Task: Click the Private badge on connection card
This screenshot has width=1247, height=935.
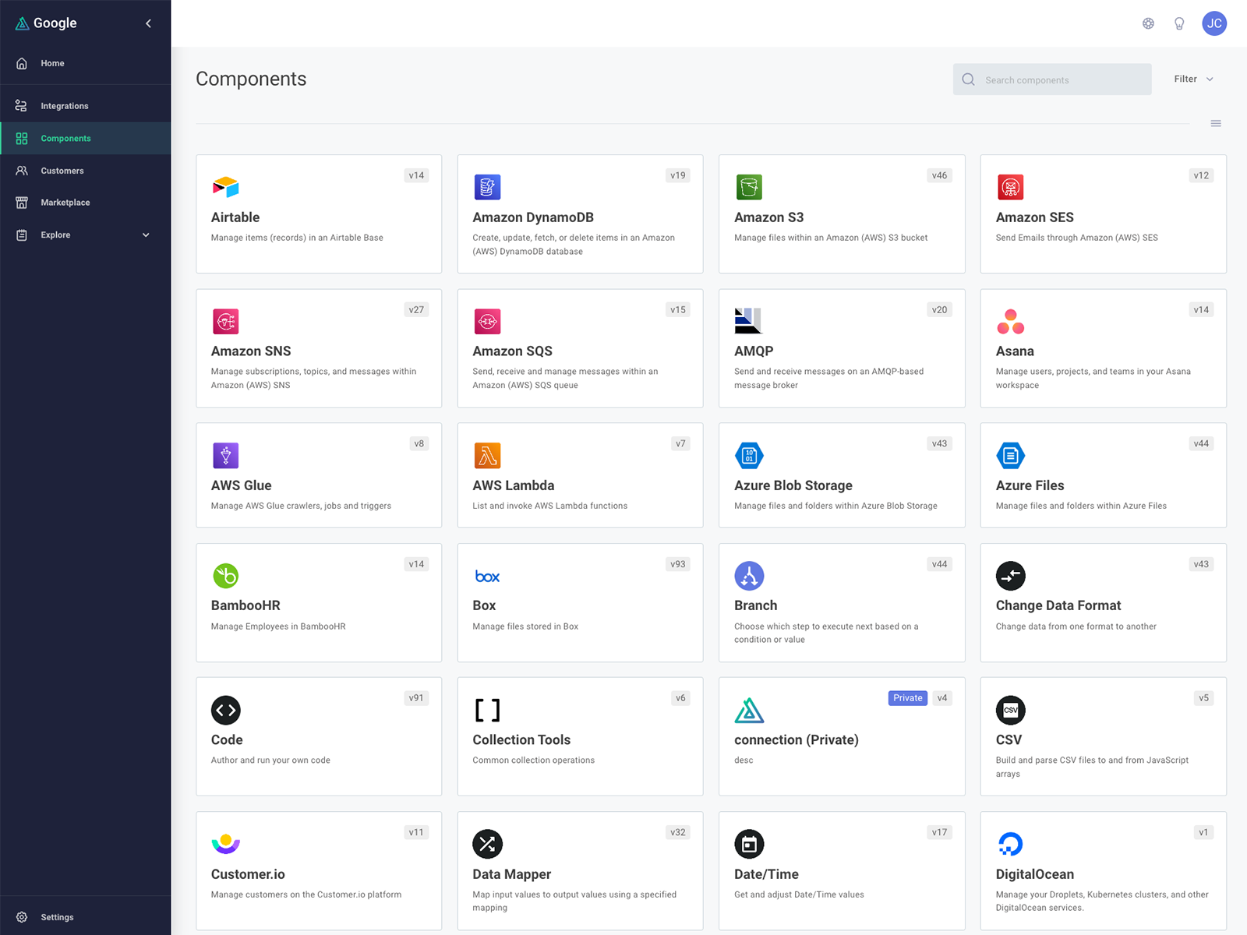Action: click(907, 698)
